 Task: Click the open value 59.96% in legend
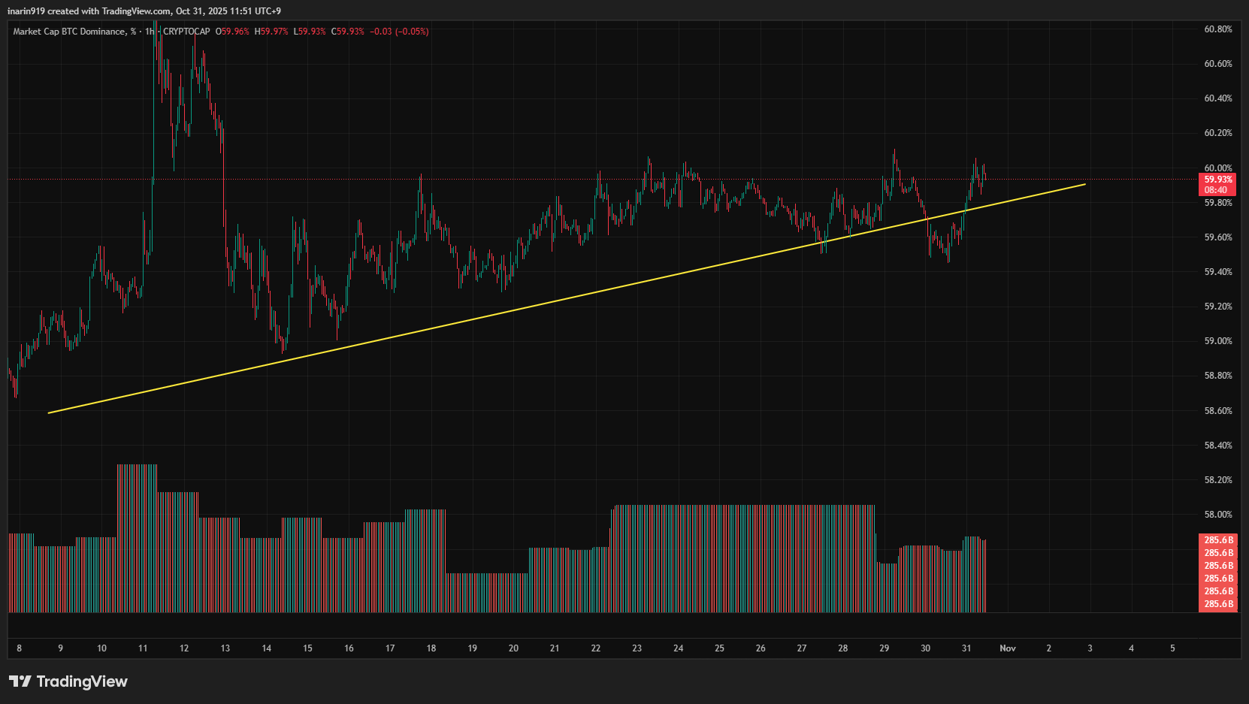tap(233, 32)
